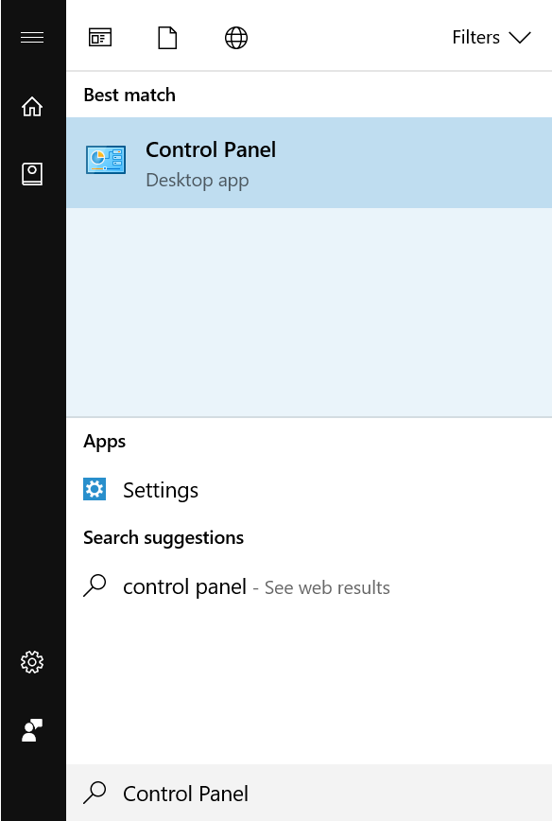The image size is (552, 821).
Task: Click the chevron next to Filters
Action: pyautogui.click(x=520, y=38)
